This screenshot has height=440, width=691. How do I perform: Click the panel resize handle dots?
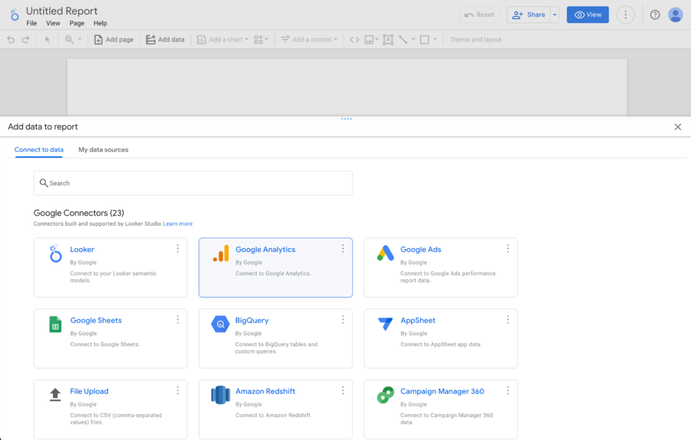[346, 119]
